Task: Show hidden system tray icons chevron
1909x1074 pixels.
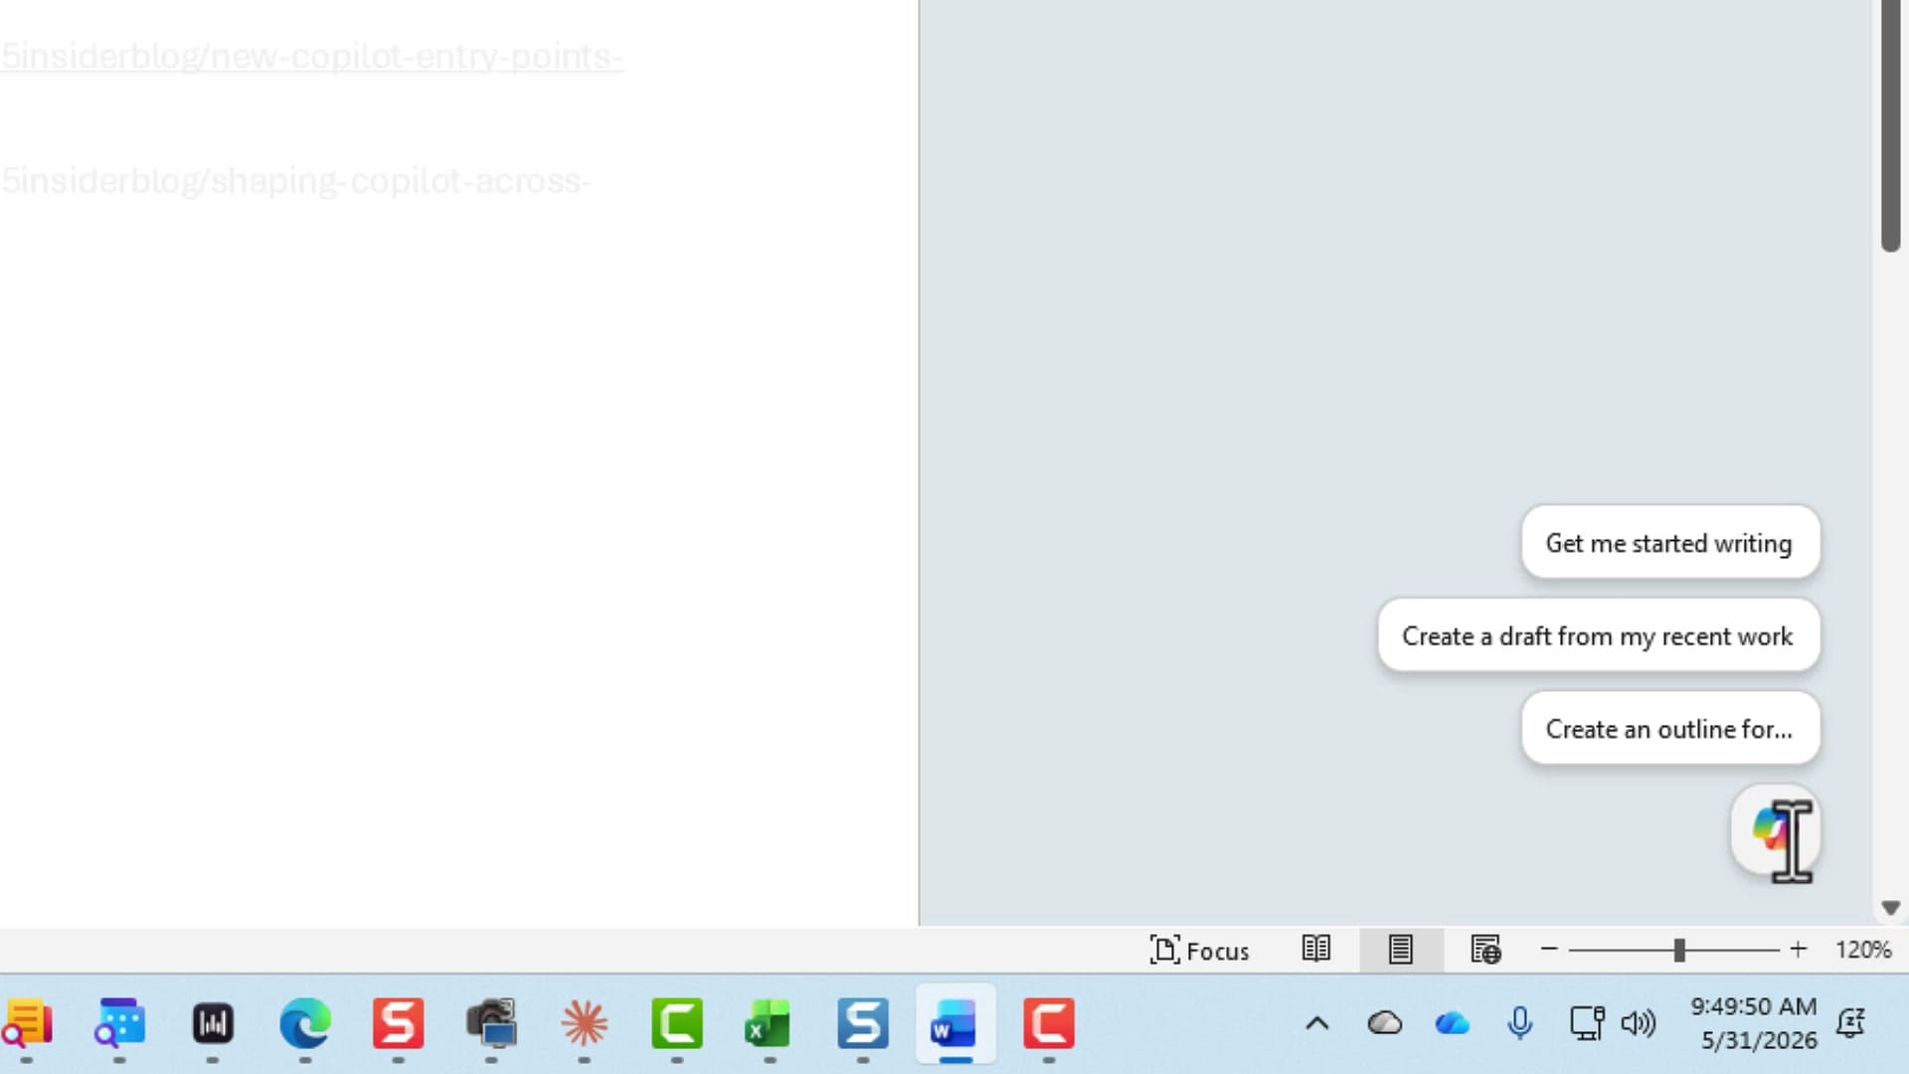Action: (x=1317, y=1023)
